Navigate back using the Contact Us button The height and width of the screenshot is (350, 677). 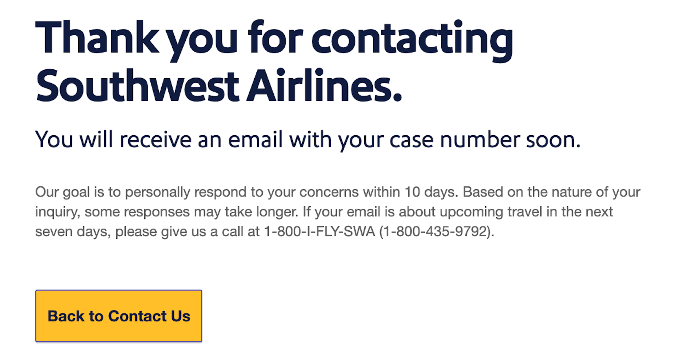coord(118,316)
